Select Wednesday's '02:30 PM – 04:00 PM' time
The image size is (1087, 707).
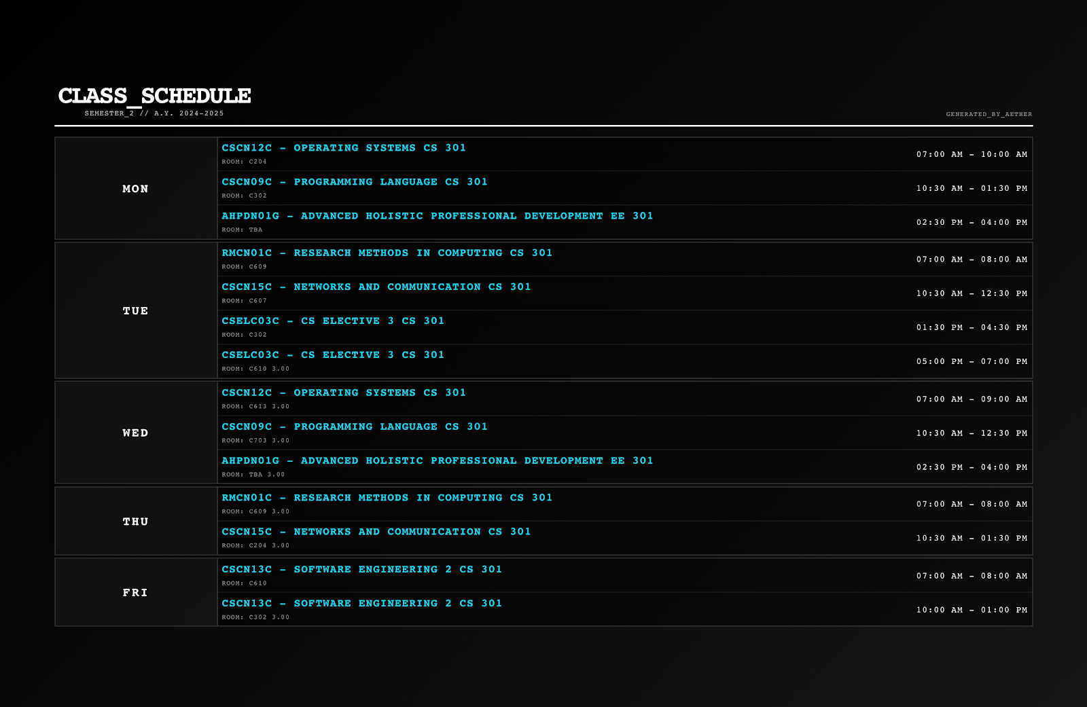click(972, 467)
